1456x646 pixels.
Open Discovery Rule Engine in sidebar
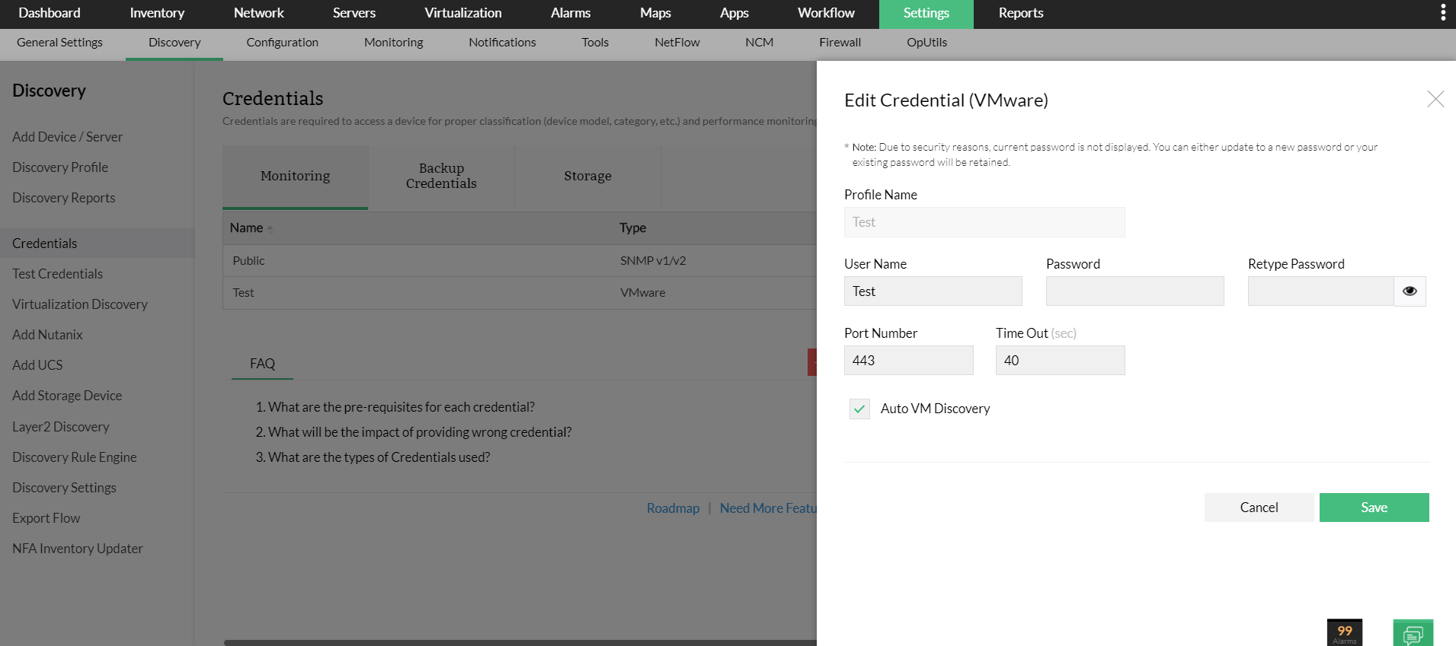point(75,457)
